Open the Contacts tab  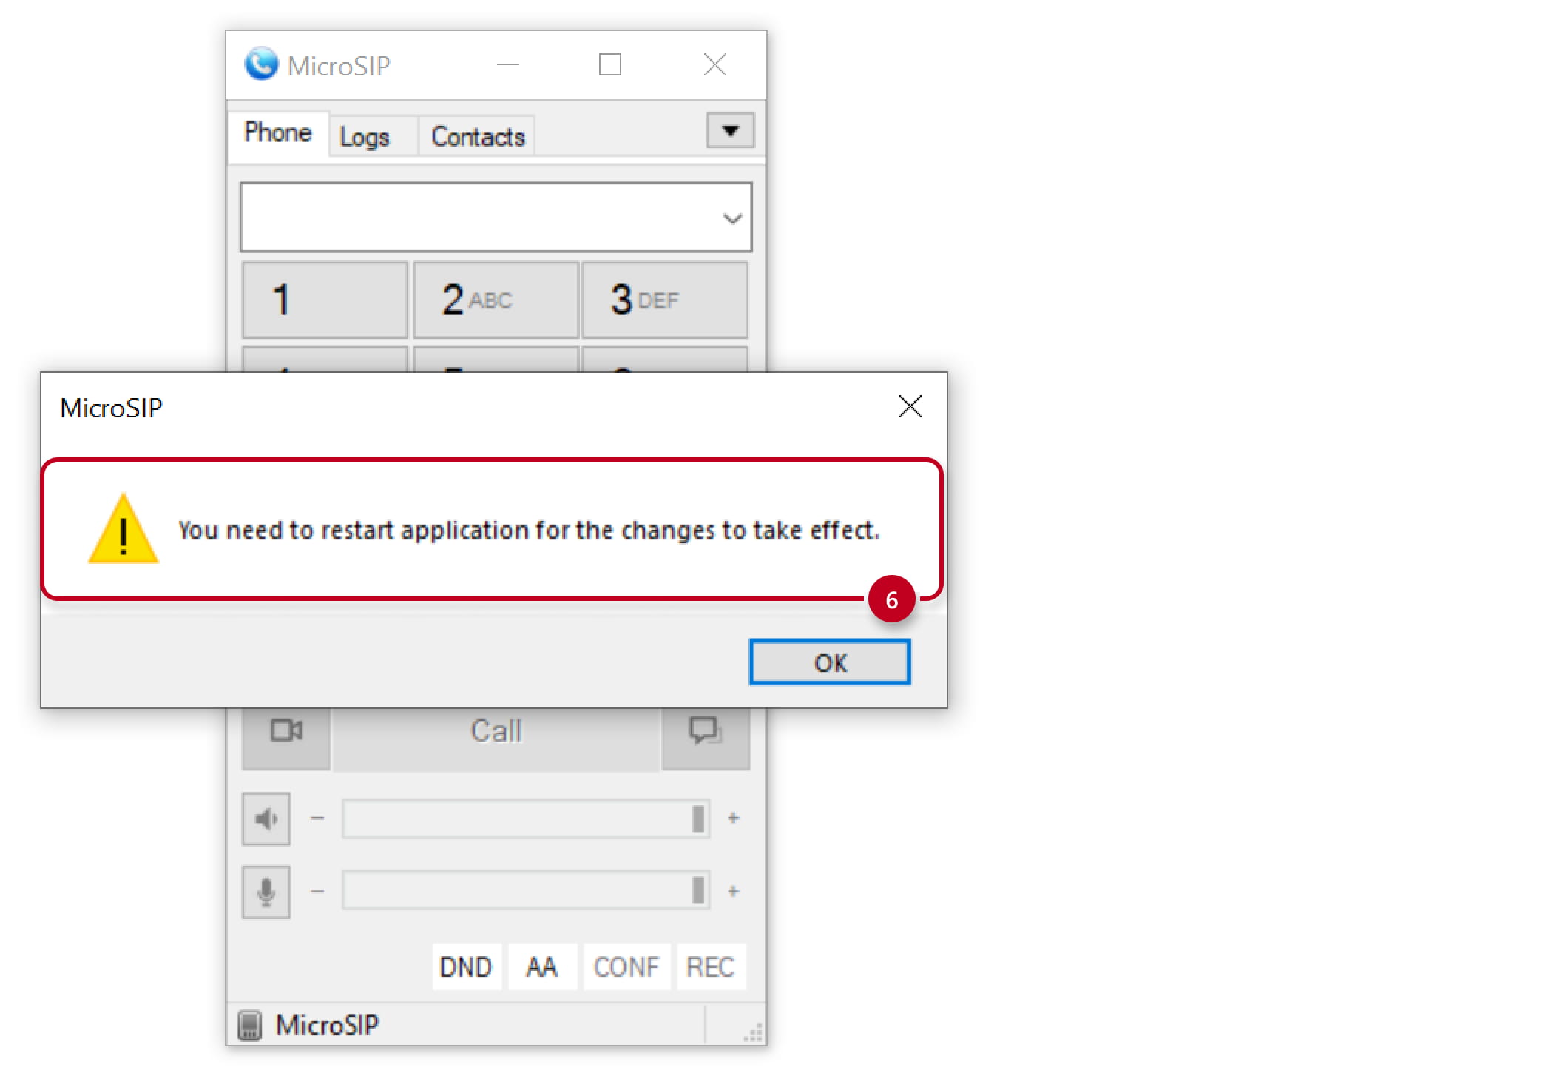coord(478,137)
